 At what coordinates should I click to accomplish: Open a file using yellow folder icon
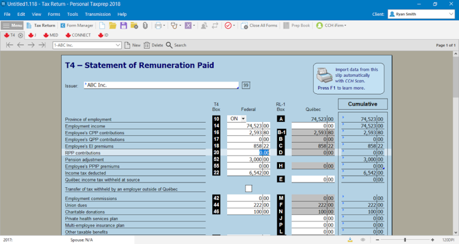click(113, 26)
